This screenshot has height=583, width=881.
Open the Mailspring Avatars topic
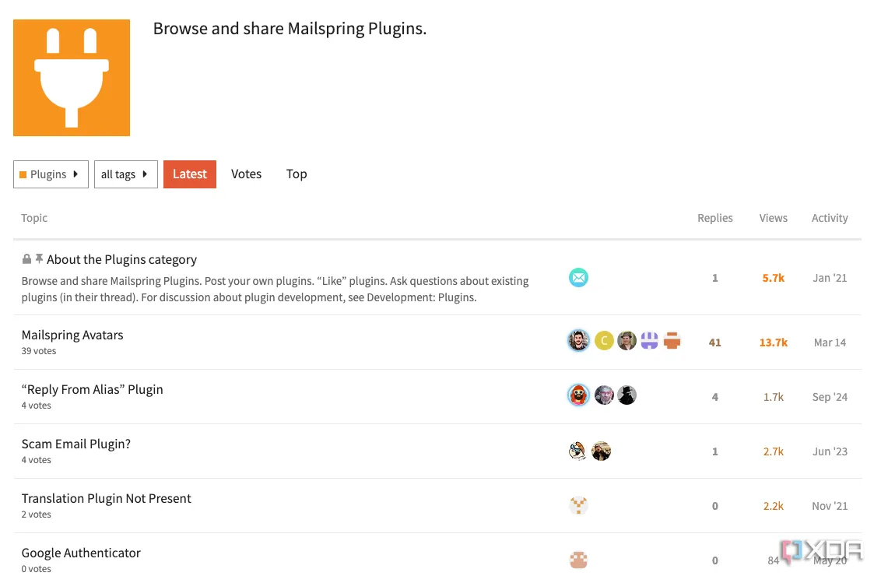(x=72, y=335)
